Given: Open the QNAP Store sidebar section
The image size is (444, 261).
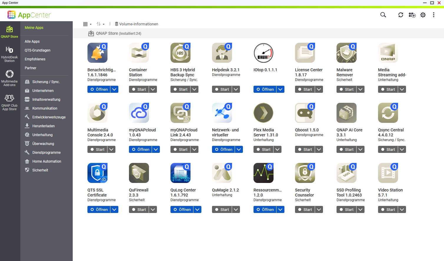Looking at the screenshot, I should pos(9,32).
